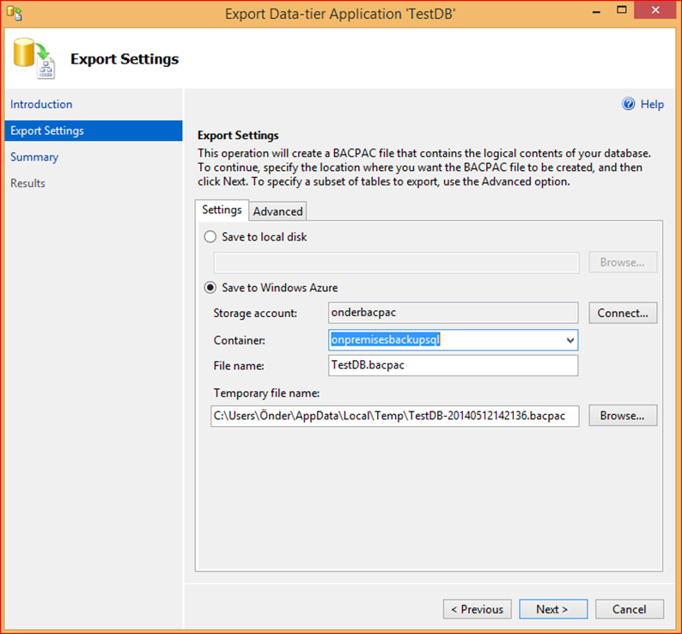Click the Help question mark icon
682x634 pixels.
(x=628, y=104)
